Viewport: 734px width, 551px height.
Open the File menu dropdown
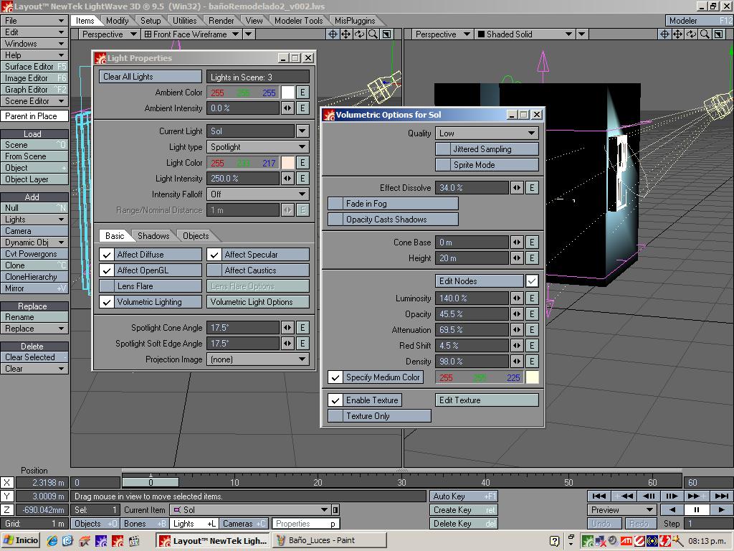(x=34, y=21)
